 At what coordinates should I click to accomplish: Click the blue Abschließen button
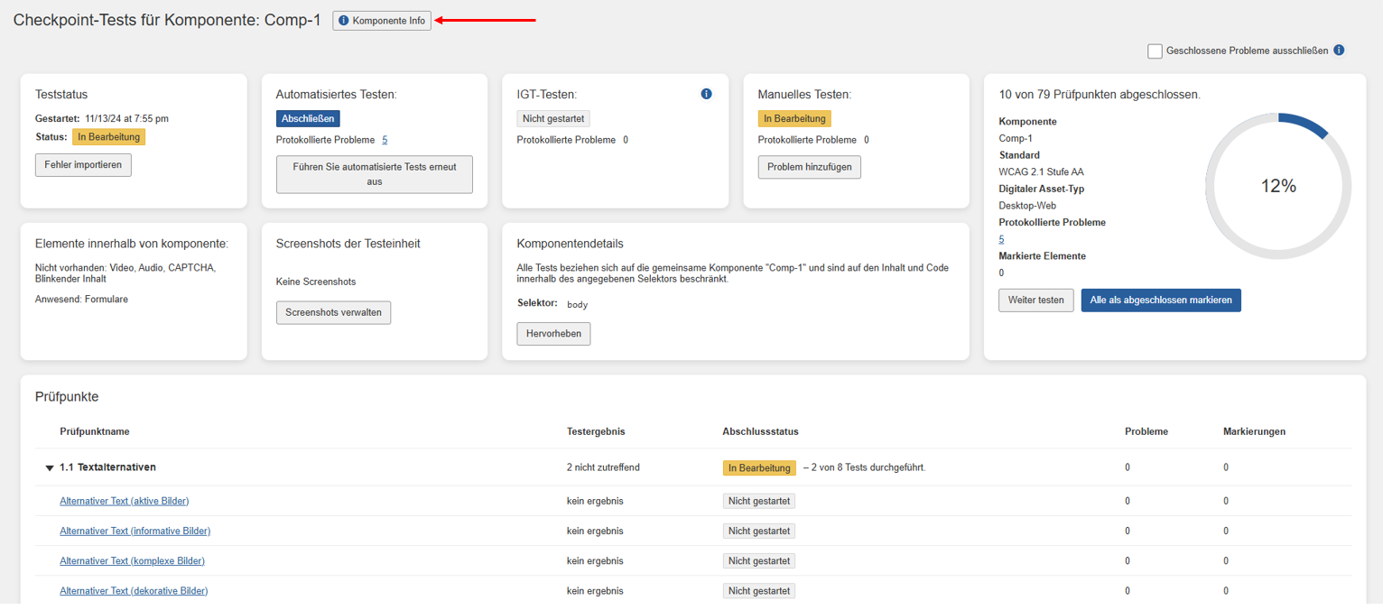tap(308, 118)
